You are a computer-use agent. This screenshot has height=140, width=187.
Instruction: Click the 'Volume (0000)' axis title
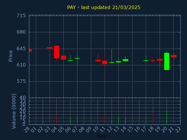click(14, 111)
